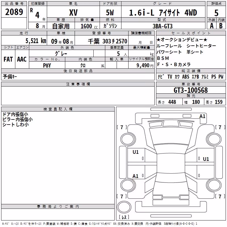Click the 検査員記入欄 header
This screenshot has width=227, height=227.
58,109
